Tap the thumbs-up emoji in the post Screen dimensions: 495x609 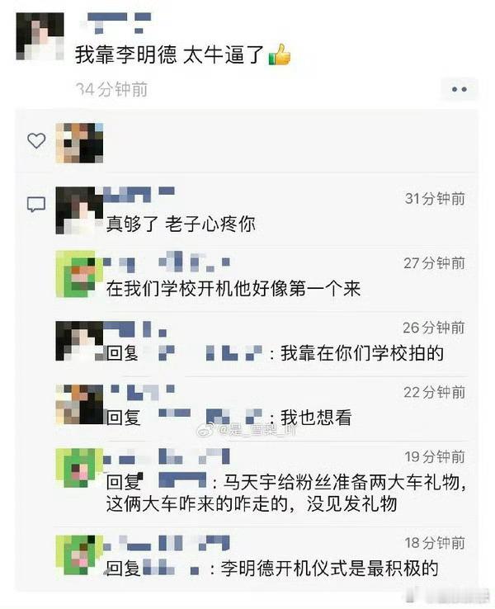[x=280, y=54]
